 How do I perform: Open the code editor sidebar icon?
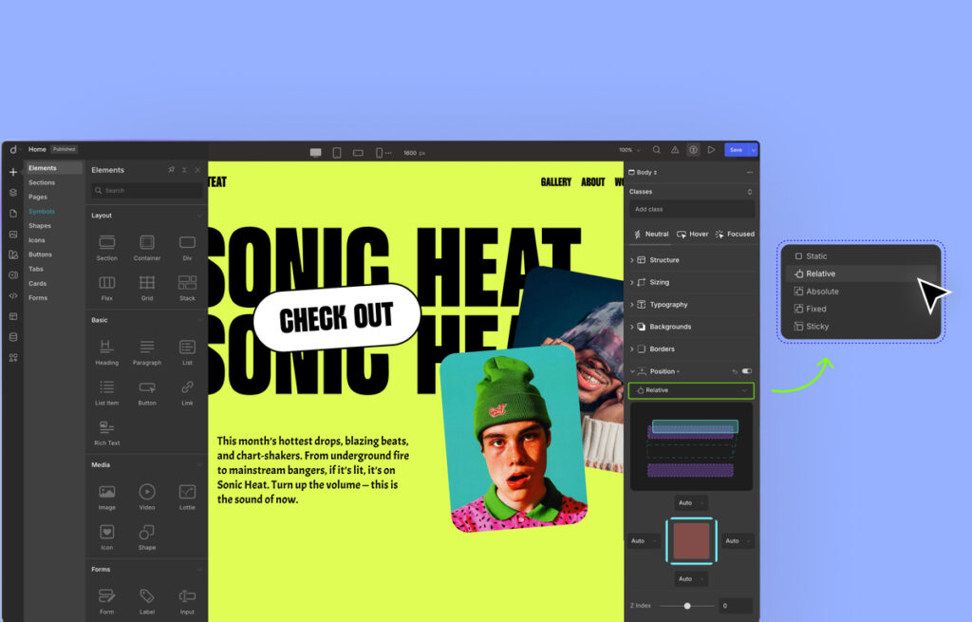coord(13,295)
